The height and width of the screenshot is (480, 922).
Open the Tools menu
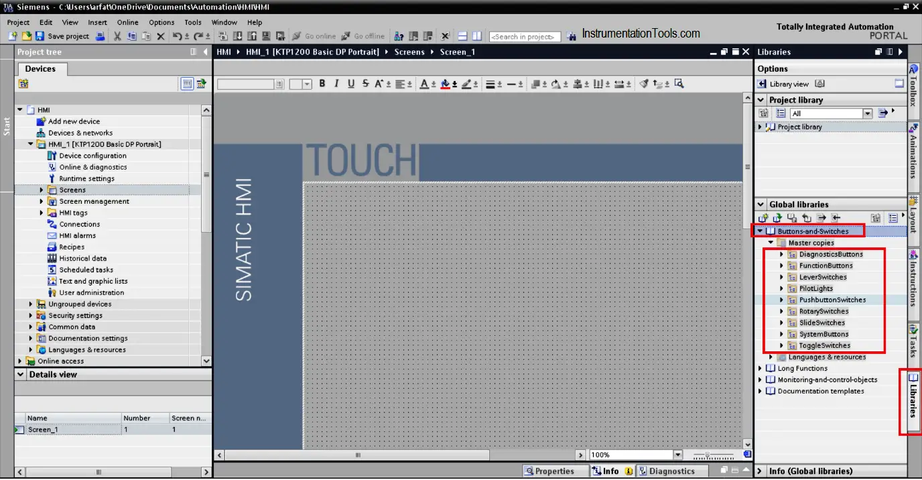click(x=193, y=22)
